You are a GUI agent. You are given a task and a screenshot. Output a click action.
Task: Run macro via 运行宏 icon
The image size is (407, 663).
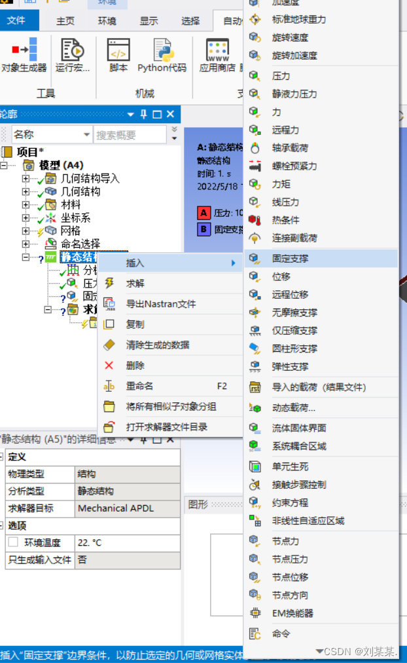click(73, 55)
